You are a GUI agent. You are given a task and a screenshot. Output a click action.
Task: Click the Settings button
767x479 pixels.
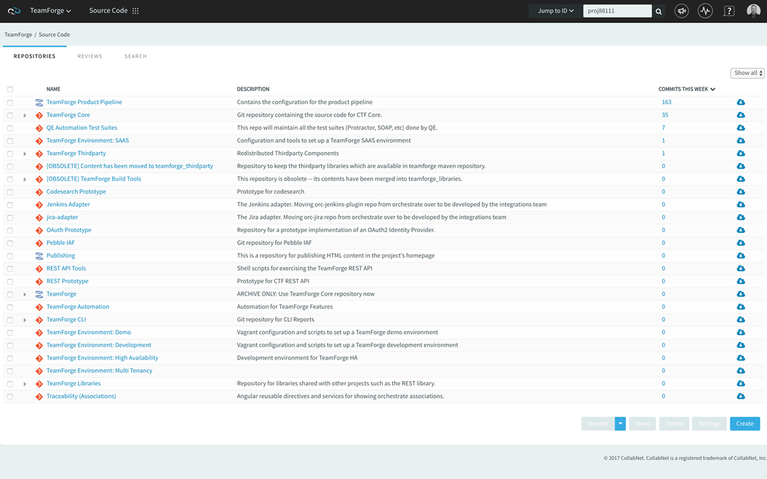[x=710, y=424]
